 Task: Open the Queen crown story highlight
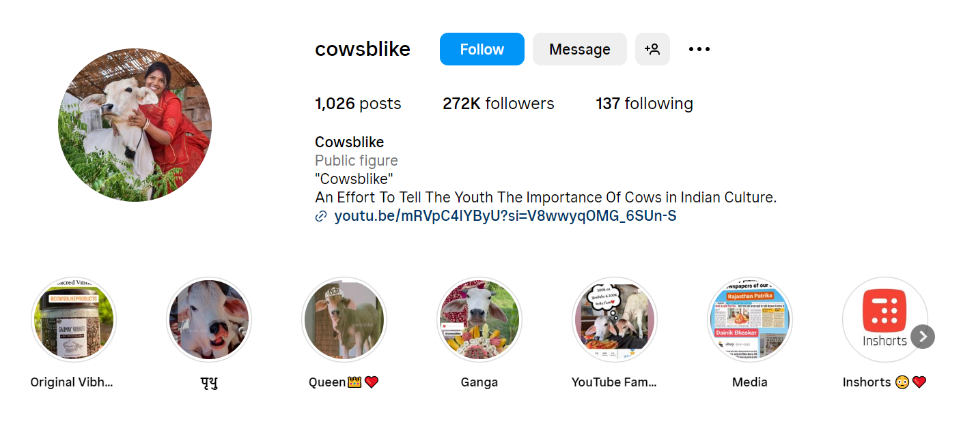tap(344, 320)
